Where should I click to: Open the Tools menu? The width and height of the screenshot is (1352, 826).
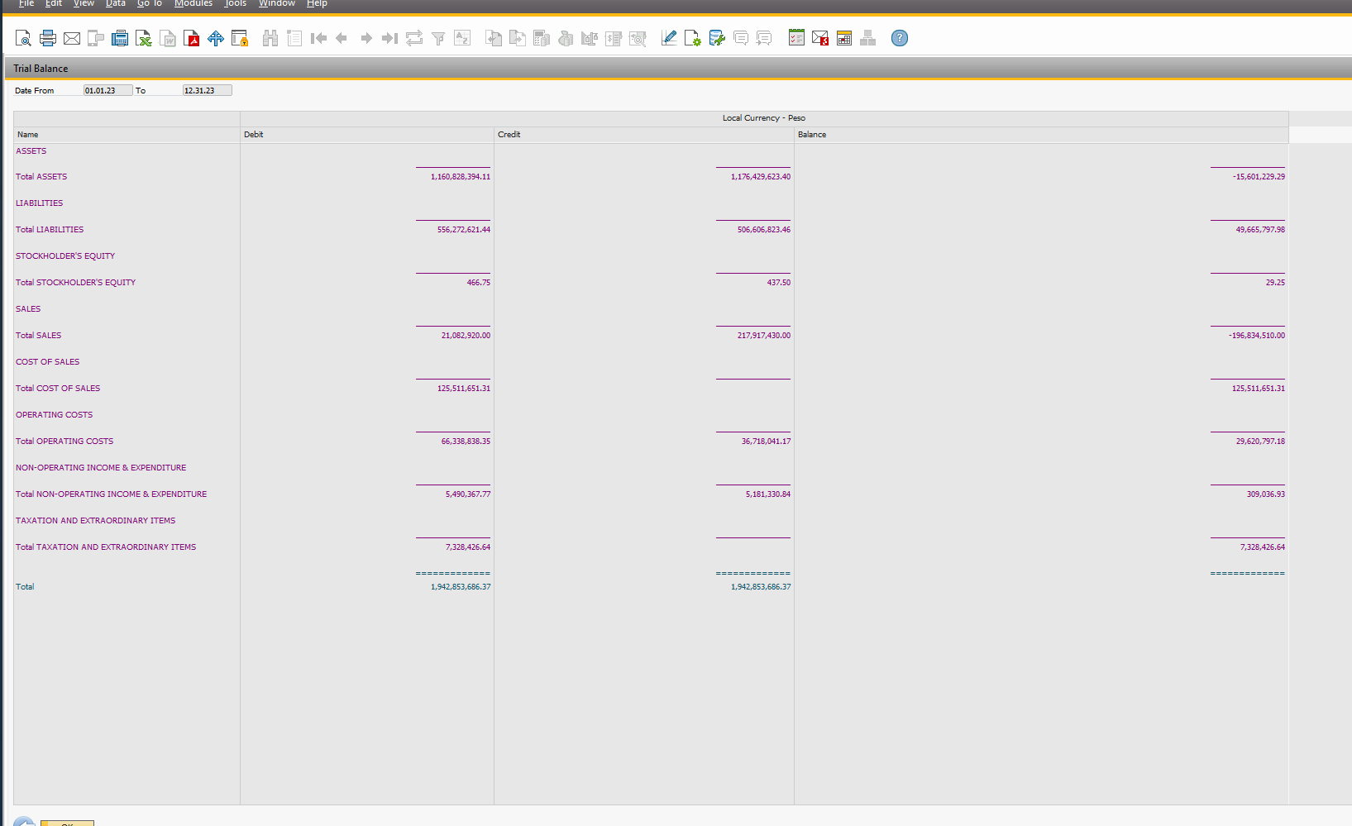tap(236, 3)
